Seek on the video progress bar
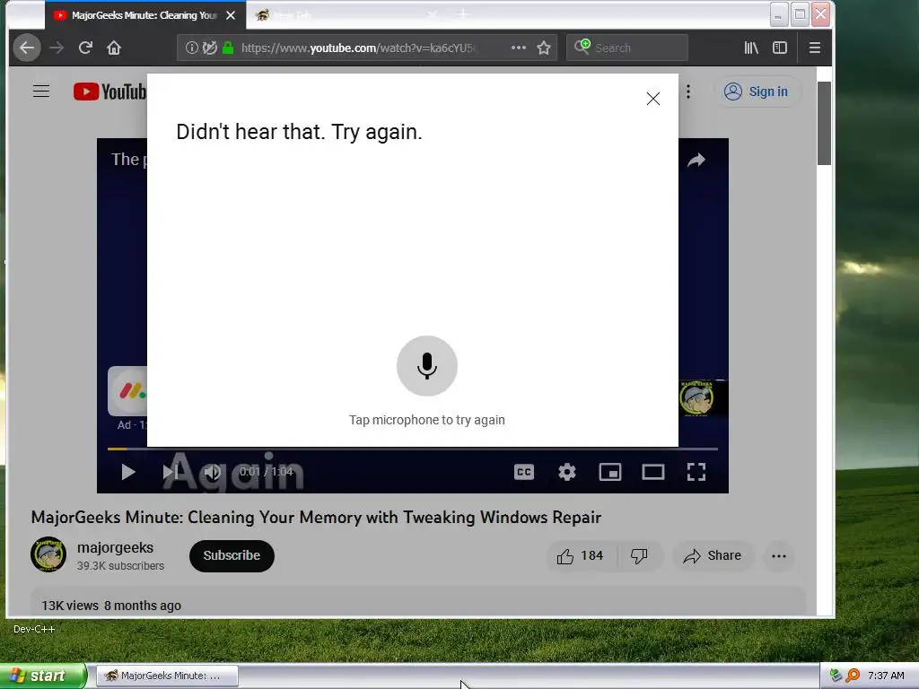The image size is (919, 689). [x=413, y=449]
